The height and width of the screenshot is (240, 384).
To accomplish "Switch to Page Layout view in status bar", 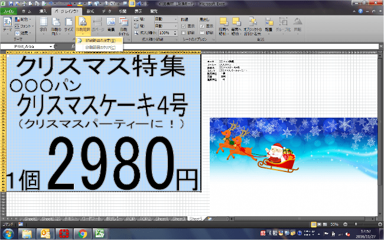I will [x=320, y=224].
